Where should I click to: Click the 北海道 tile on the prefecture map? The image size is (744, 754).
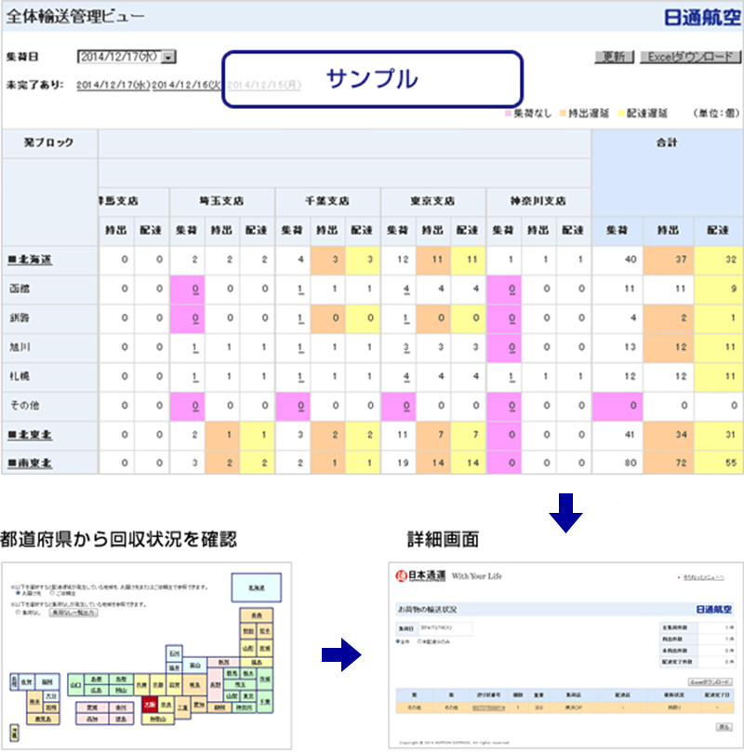(x=256, y=587)
